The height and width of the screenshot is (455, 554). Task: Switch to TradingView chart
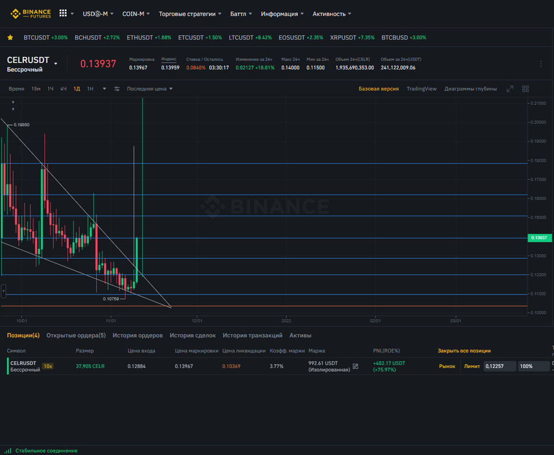[421, 89]
